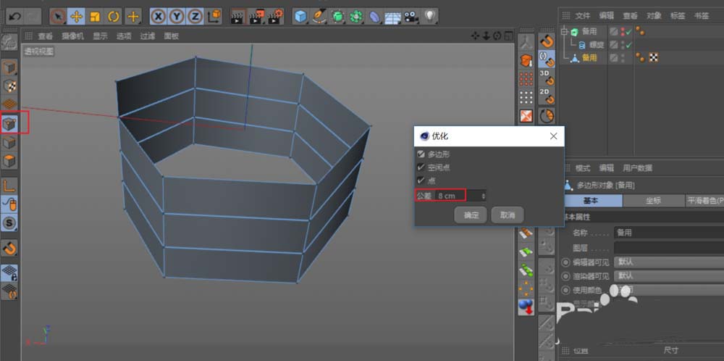Click the light bulb icon

(430, 16)
